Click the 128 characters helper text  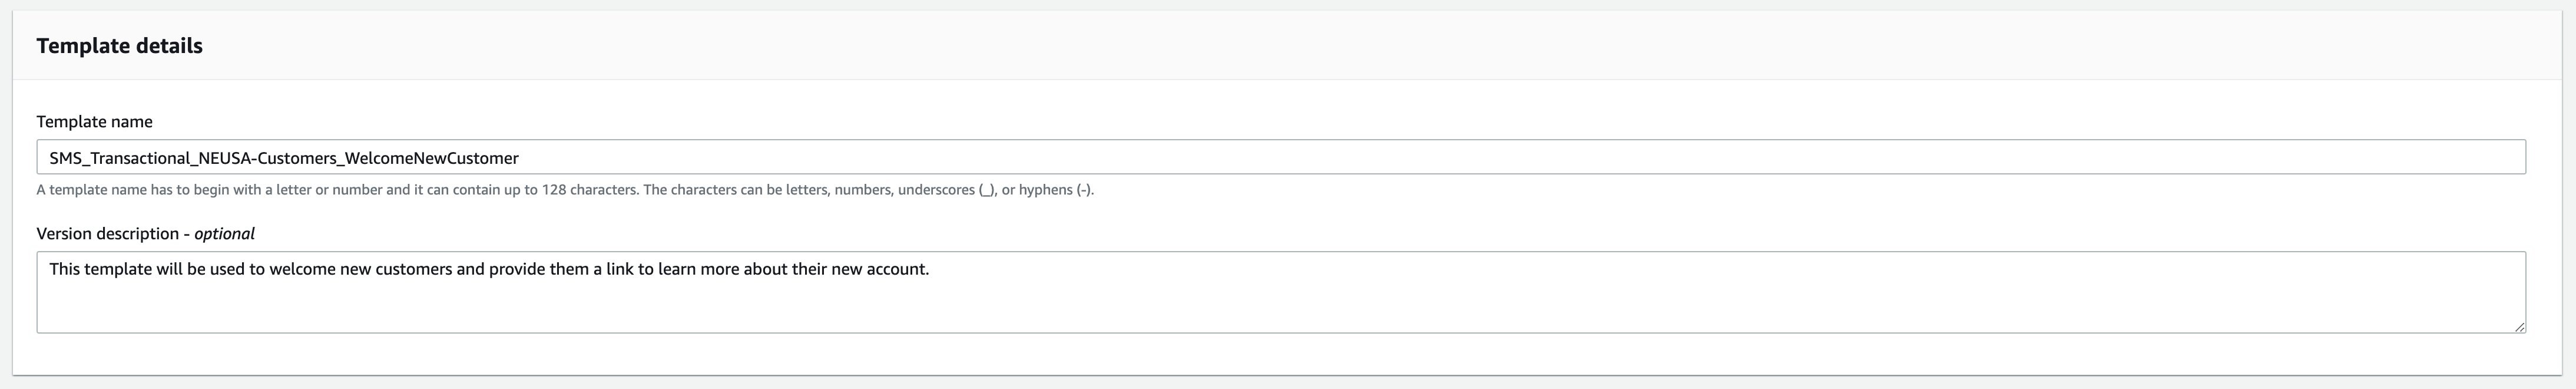click(589, 190)
